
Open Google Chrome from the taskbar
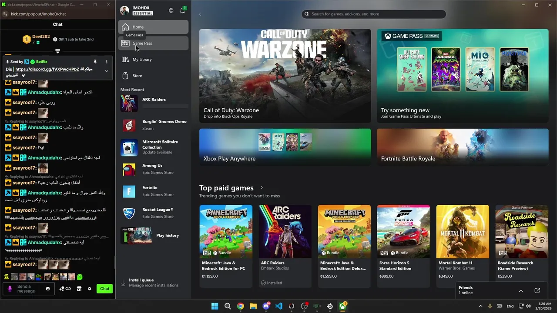(x=240, y=306)
